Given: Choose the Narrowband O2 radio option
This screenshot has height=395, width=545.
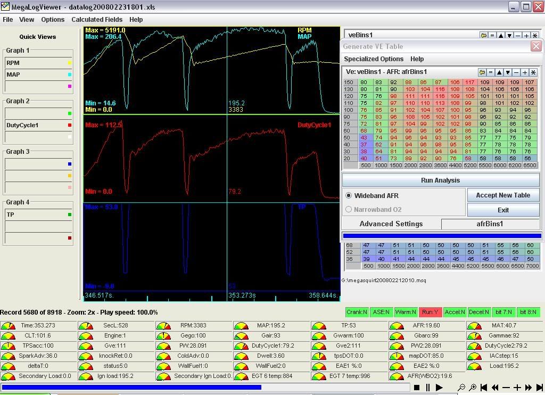Looking at the screenshot, I should coord(349,210).
